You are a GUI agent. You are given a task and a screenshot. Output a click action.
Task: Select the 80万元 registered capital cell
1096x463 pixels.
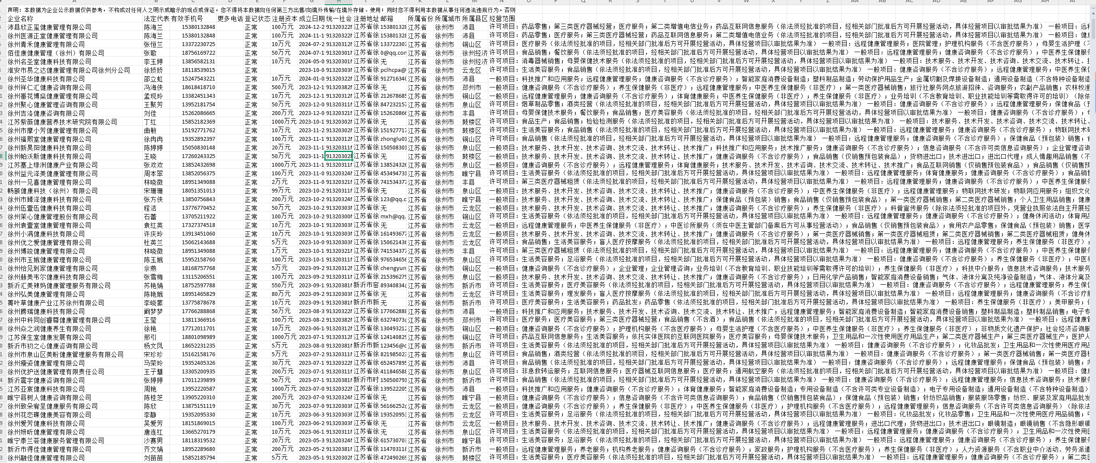(x=281, y=294)
